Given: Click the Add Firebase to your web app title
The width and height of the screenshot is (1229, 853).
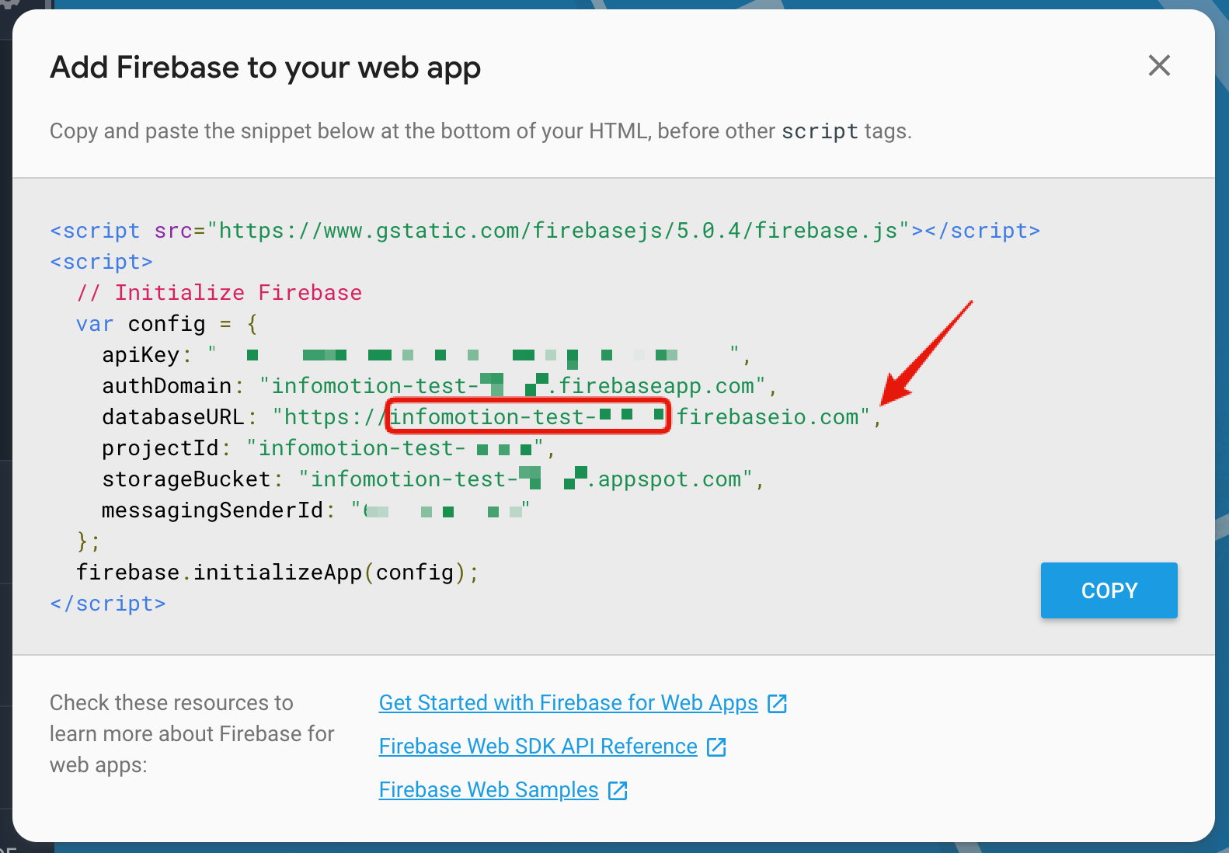Looking at the screenshot, I should (265, 68).
